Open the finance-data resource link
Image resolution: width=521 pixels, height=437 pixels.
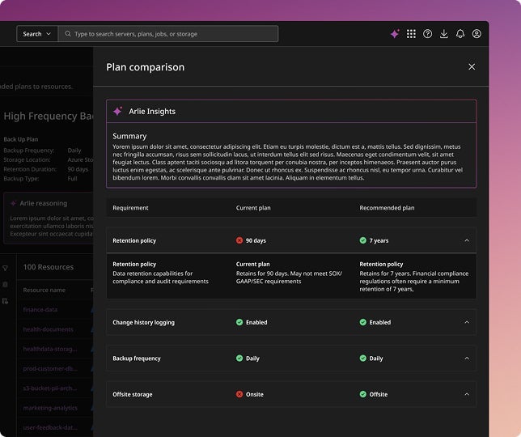click(40, 310)
